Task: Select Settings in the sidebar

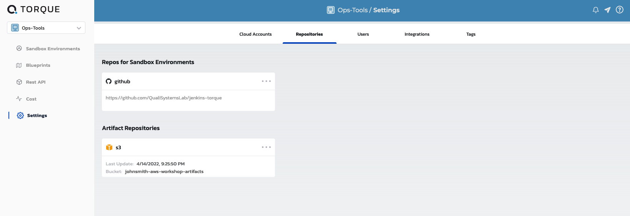Action: [37, 115]
